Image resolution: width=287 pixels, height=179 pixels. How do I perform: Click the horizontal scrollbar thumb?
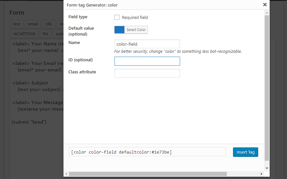pos(148,174)
